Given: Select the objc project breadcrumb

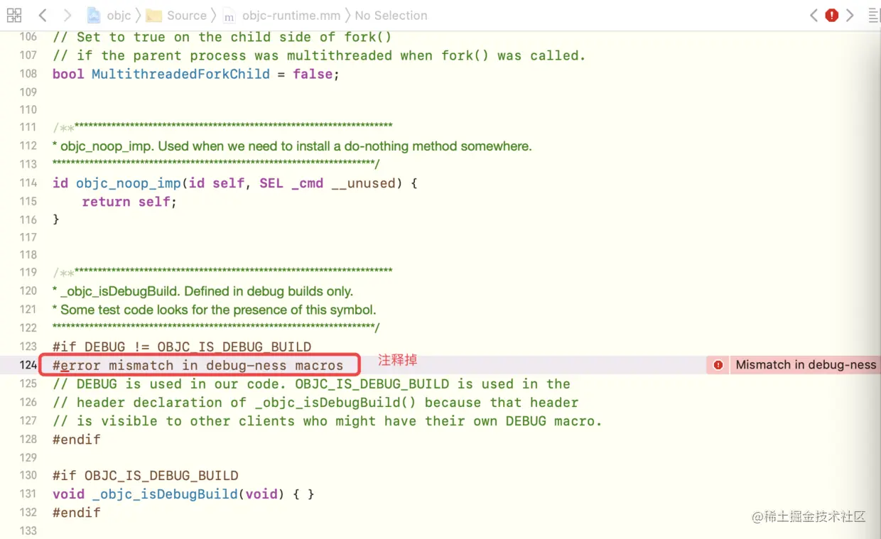Looking at the screenshot, I should pos(119,15).
